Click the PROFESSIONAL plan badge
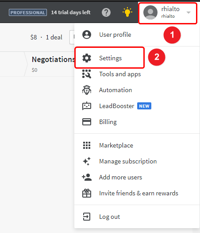Image resolution: width=200 pixels, height=233 pixels. [28, 12]
